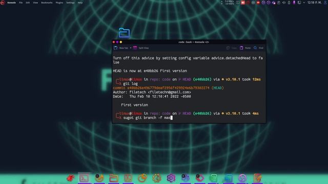Image resolution: width=328 pixels, height=184 pixels.
Task: Click the orange note editor icon in dock
Action: pyautogui.click(x=257, y=178)
